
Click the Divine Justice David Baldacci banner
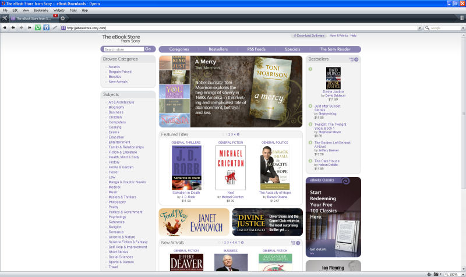(267, 222)
